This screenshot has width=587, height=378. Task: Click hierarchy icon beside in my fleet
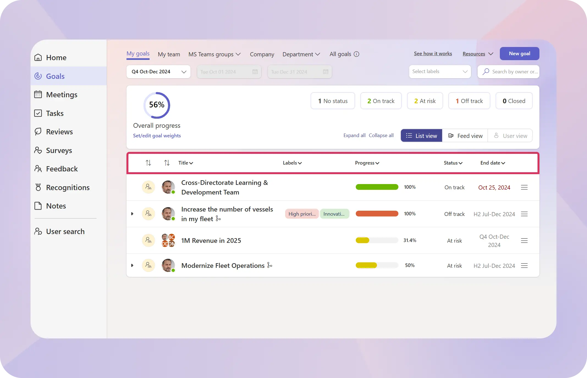point(218,218)
